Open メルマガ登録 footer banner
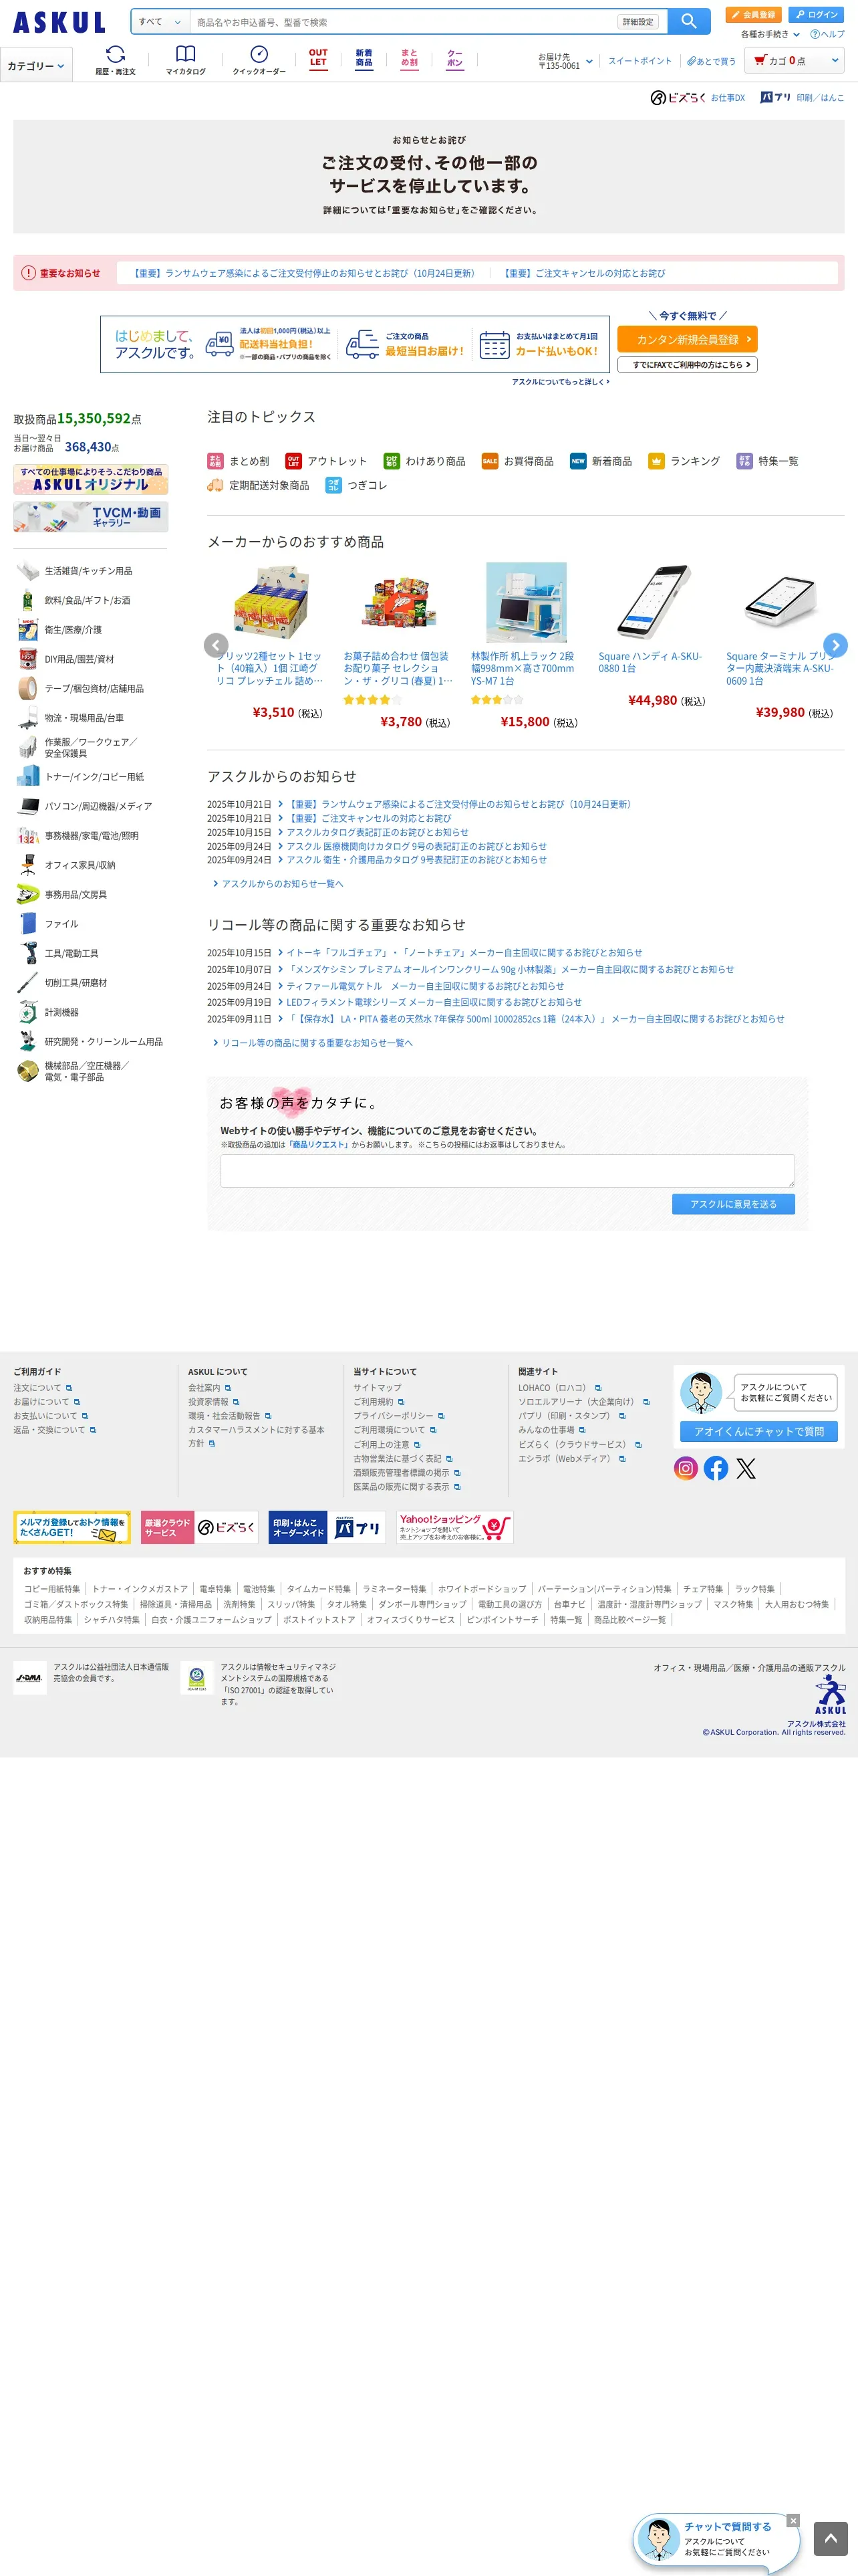The width and height of the screenshot is (858, 2576). click(x=72, y=1527)
